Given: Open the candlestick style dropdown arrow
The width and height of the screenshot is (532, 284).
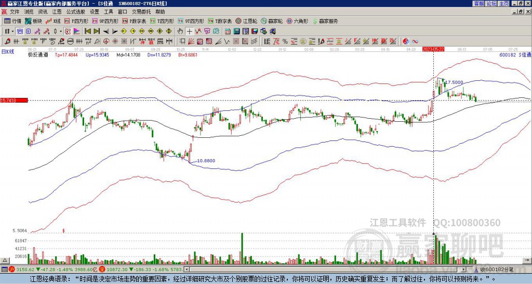Looking at the screenshot, I should tap(61, 32).
